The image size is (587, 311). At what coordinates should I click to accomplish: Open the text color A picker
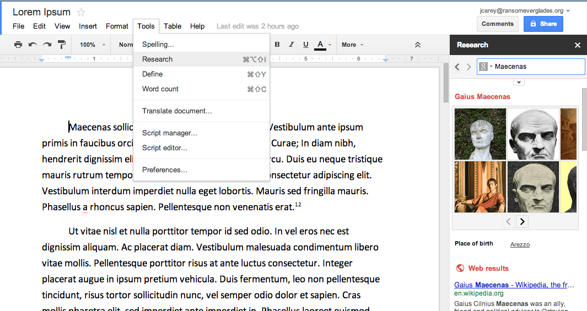point(322,45)
